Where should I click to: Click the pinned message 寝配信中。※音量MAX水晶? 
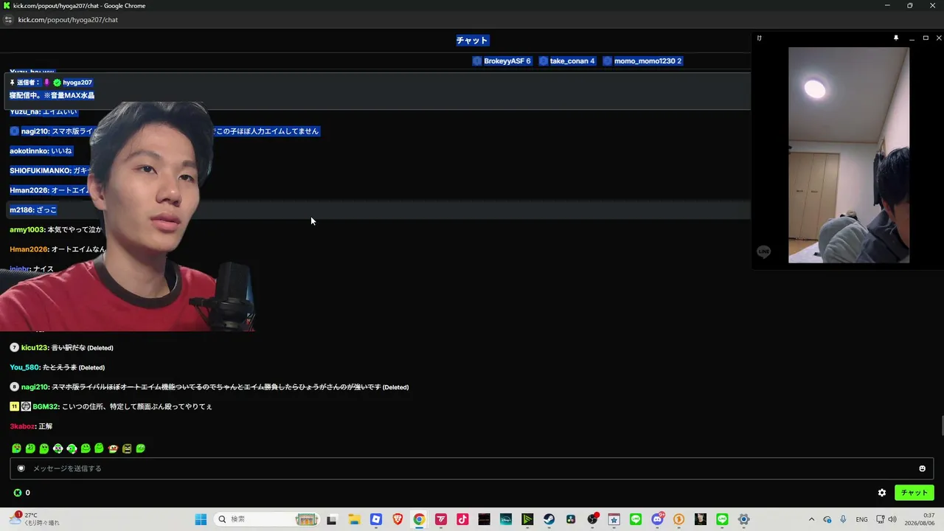tap(52, 96)
